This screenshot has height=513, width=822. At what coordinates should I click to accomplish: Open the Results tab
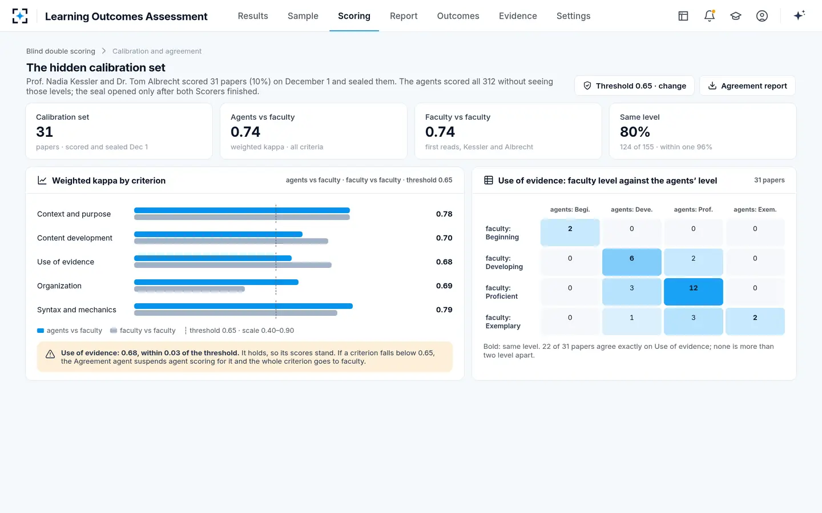[253, 16]
